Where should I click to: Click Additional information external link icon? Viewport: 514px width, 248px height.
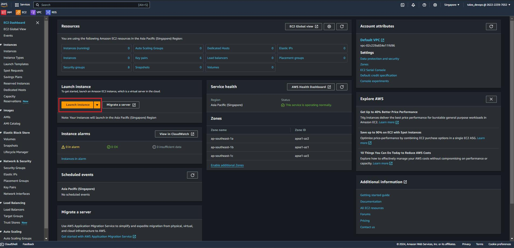click(x=405, y=182)
